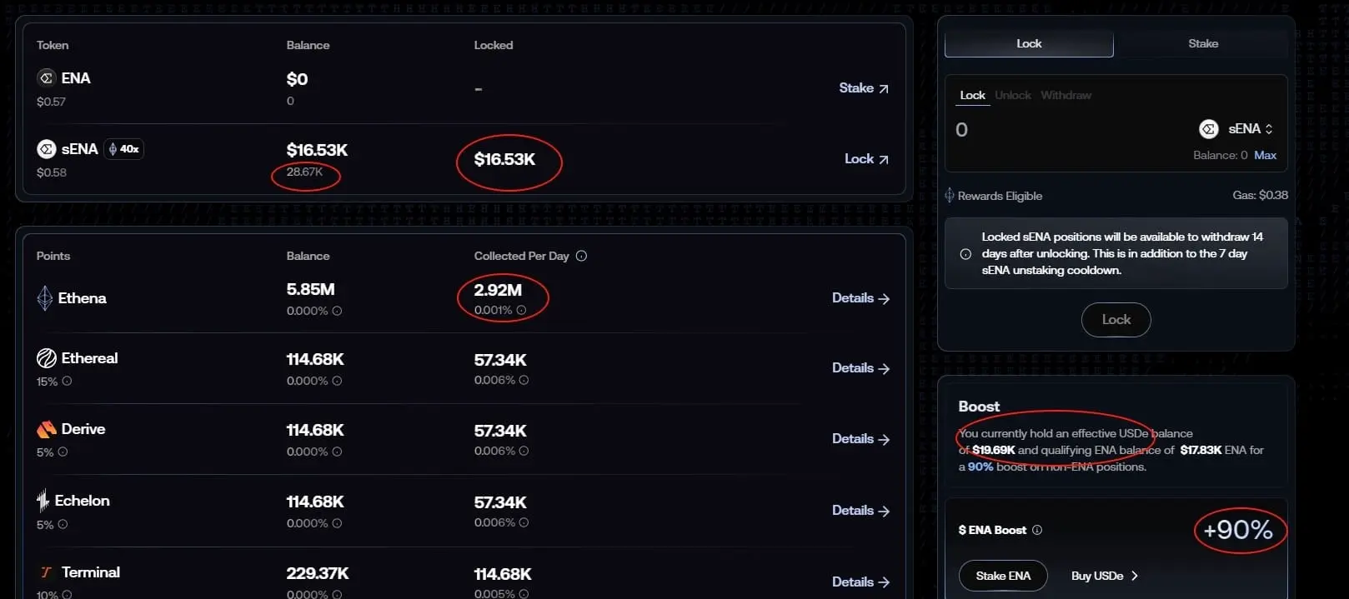The height and width of the screenshot is (599, 1349).
Task: Click the info icon beside $ ENA Boost
Action: (x=1037, y=530)
